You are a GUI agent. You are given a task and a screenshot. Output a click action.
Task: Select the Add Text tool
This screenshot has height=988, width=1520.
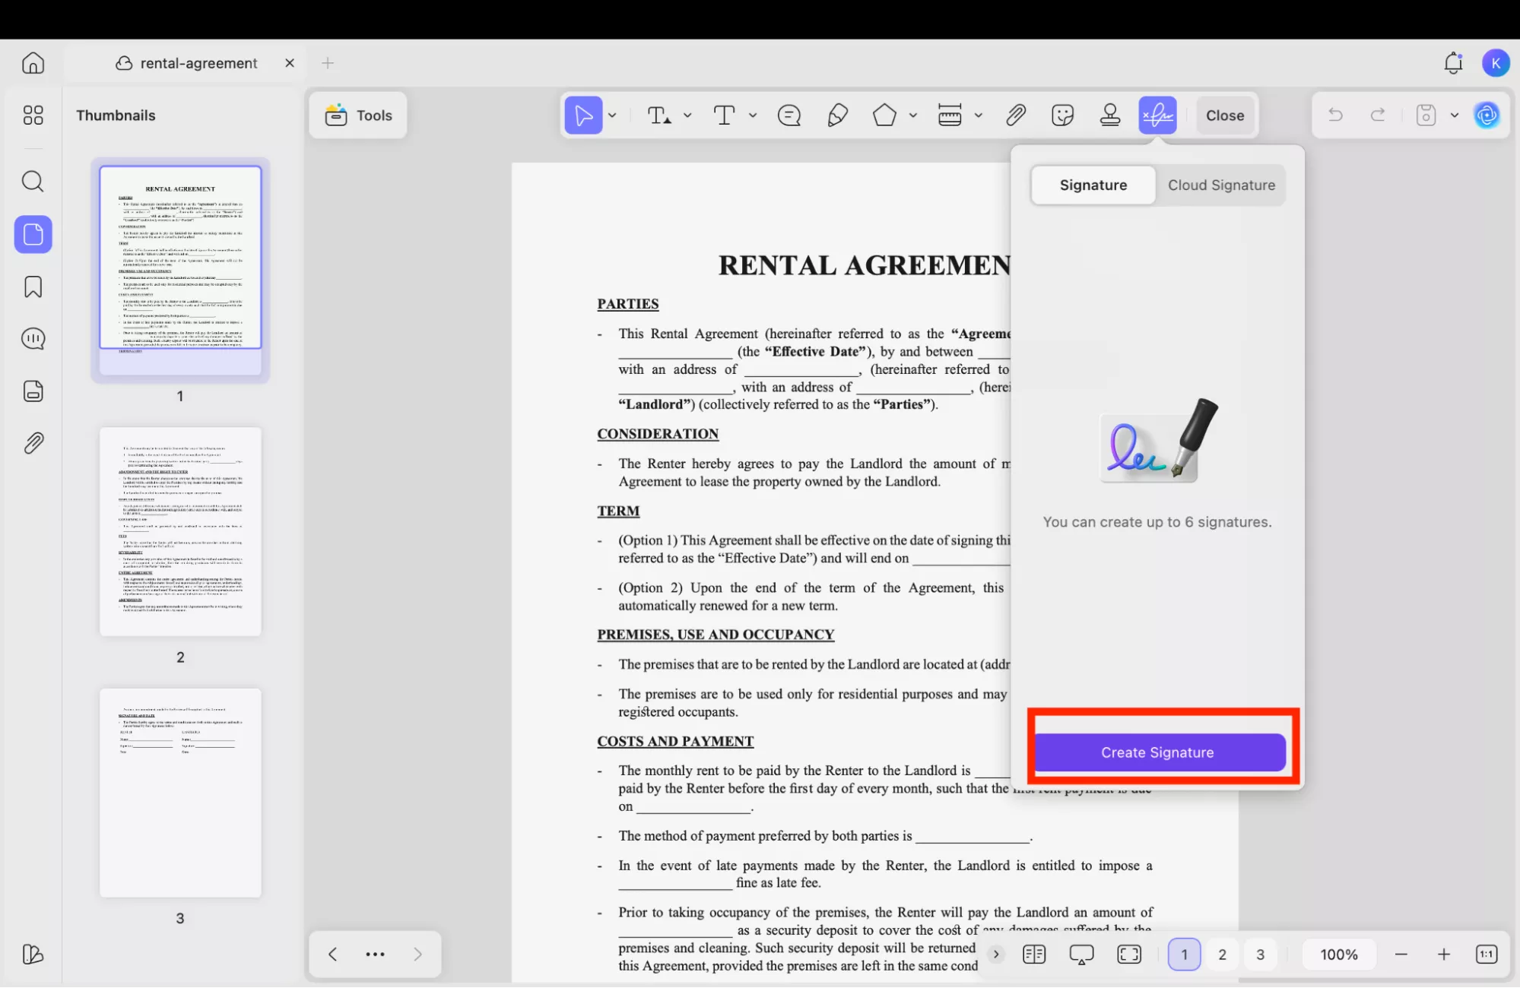[x=724, y=116]
